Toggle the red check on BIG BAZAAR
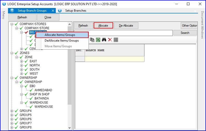Viewport: 206px width, 131px height. [x=26, y=32]
